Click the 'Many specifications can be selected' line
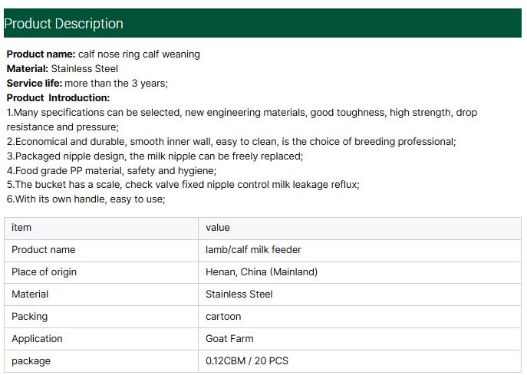 point(242,113)
